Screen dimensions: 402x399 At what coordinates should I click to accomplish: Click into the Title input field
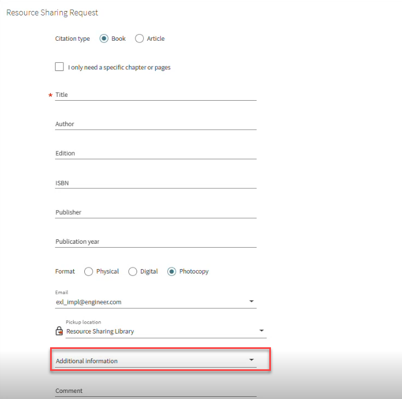tap(156, 95)
